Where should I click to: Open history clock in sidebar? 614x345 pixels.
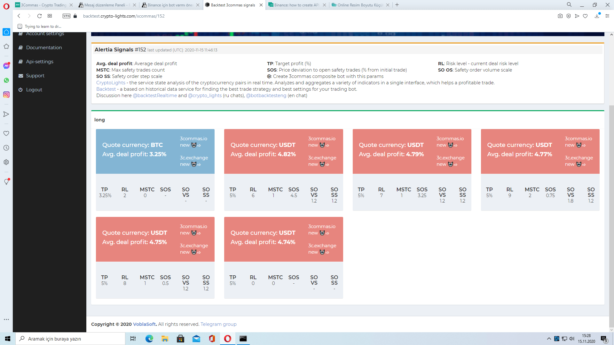(x=6, y=148)
